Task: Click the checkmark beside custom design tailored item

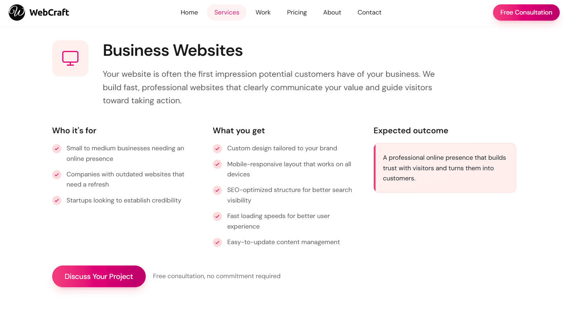Action: (x=217, y=149)
